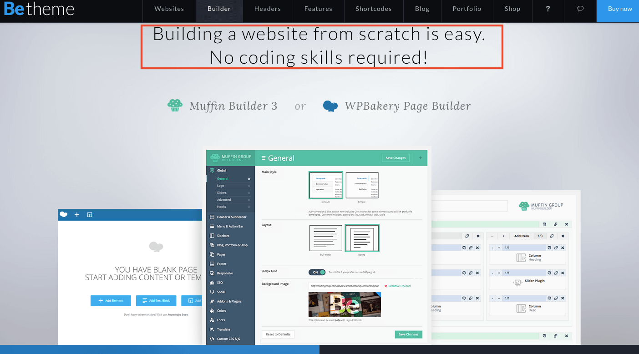Click the Background Image URL field
The height and width of the screenshot is (354, 639).
pos(345,286)
